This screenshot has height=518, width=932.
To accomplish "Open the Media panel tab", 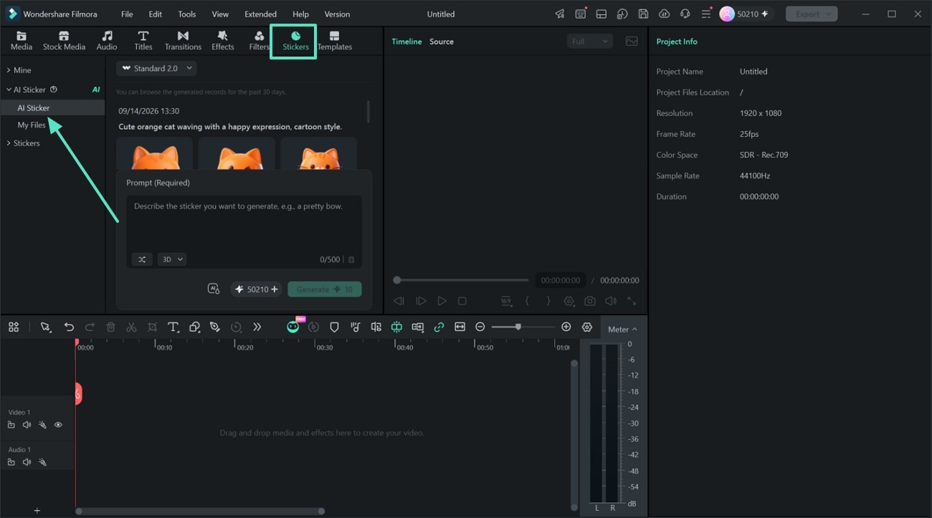I will [x=22, y=41].
